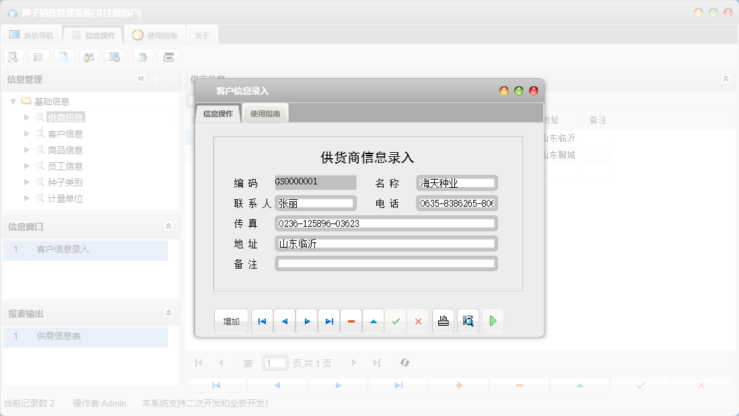Select the document icon on the top toolbar
The image size is (739, 416).
click(64, 57)
